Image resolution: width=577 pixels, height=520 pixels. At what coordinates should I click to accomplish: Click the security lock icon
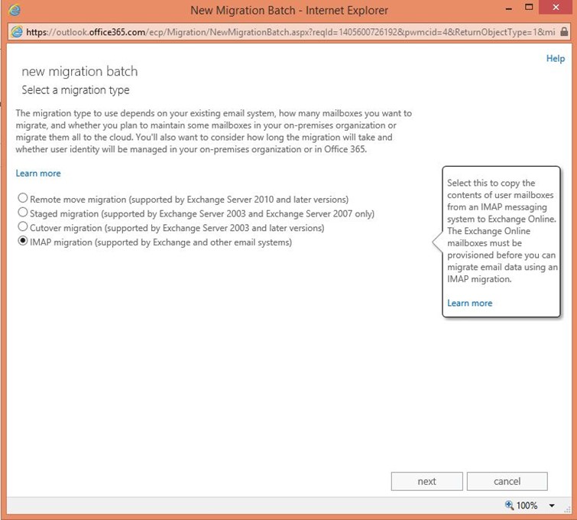(564, 31)
